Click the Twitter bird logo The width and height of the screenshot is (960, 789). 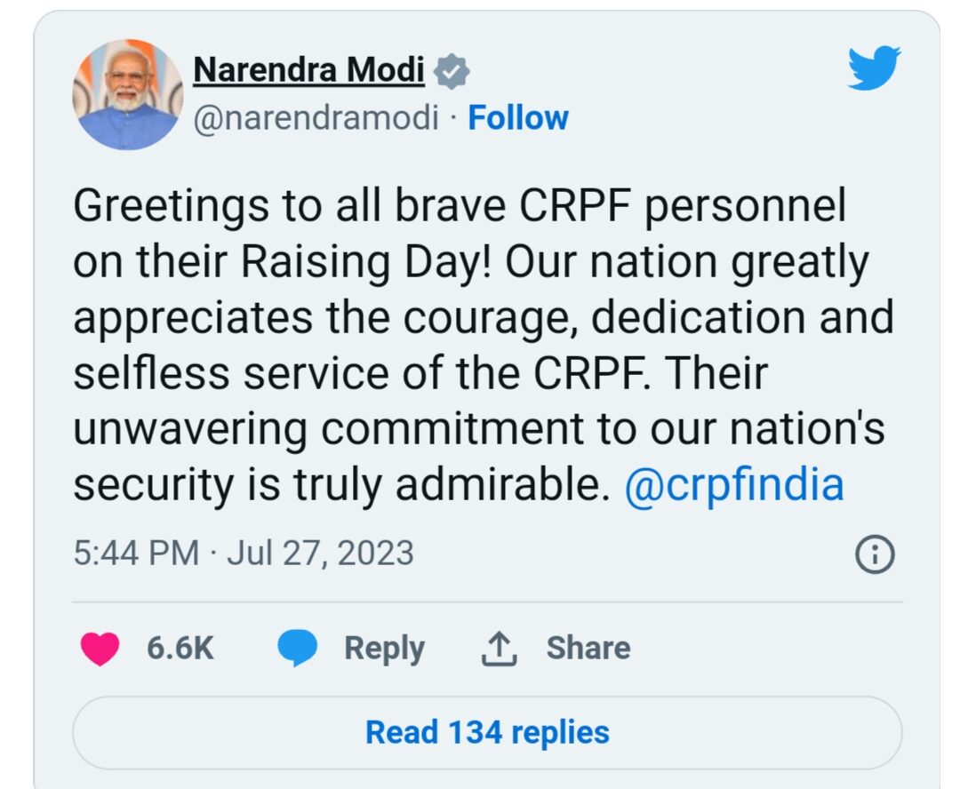coord(873,69)
